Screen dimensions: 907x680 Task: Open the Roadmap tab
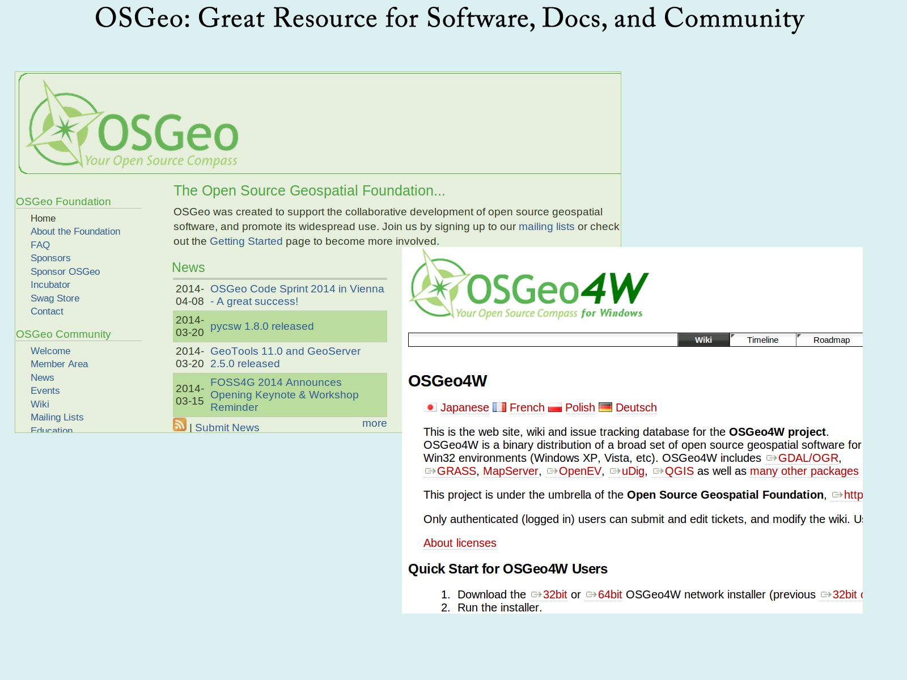831,340
